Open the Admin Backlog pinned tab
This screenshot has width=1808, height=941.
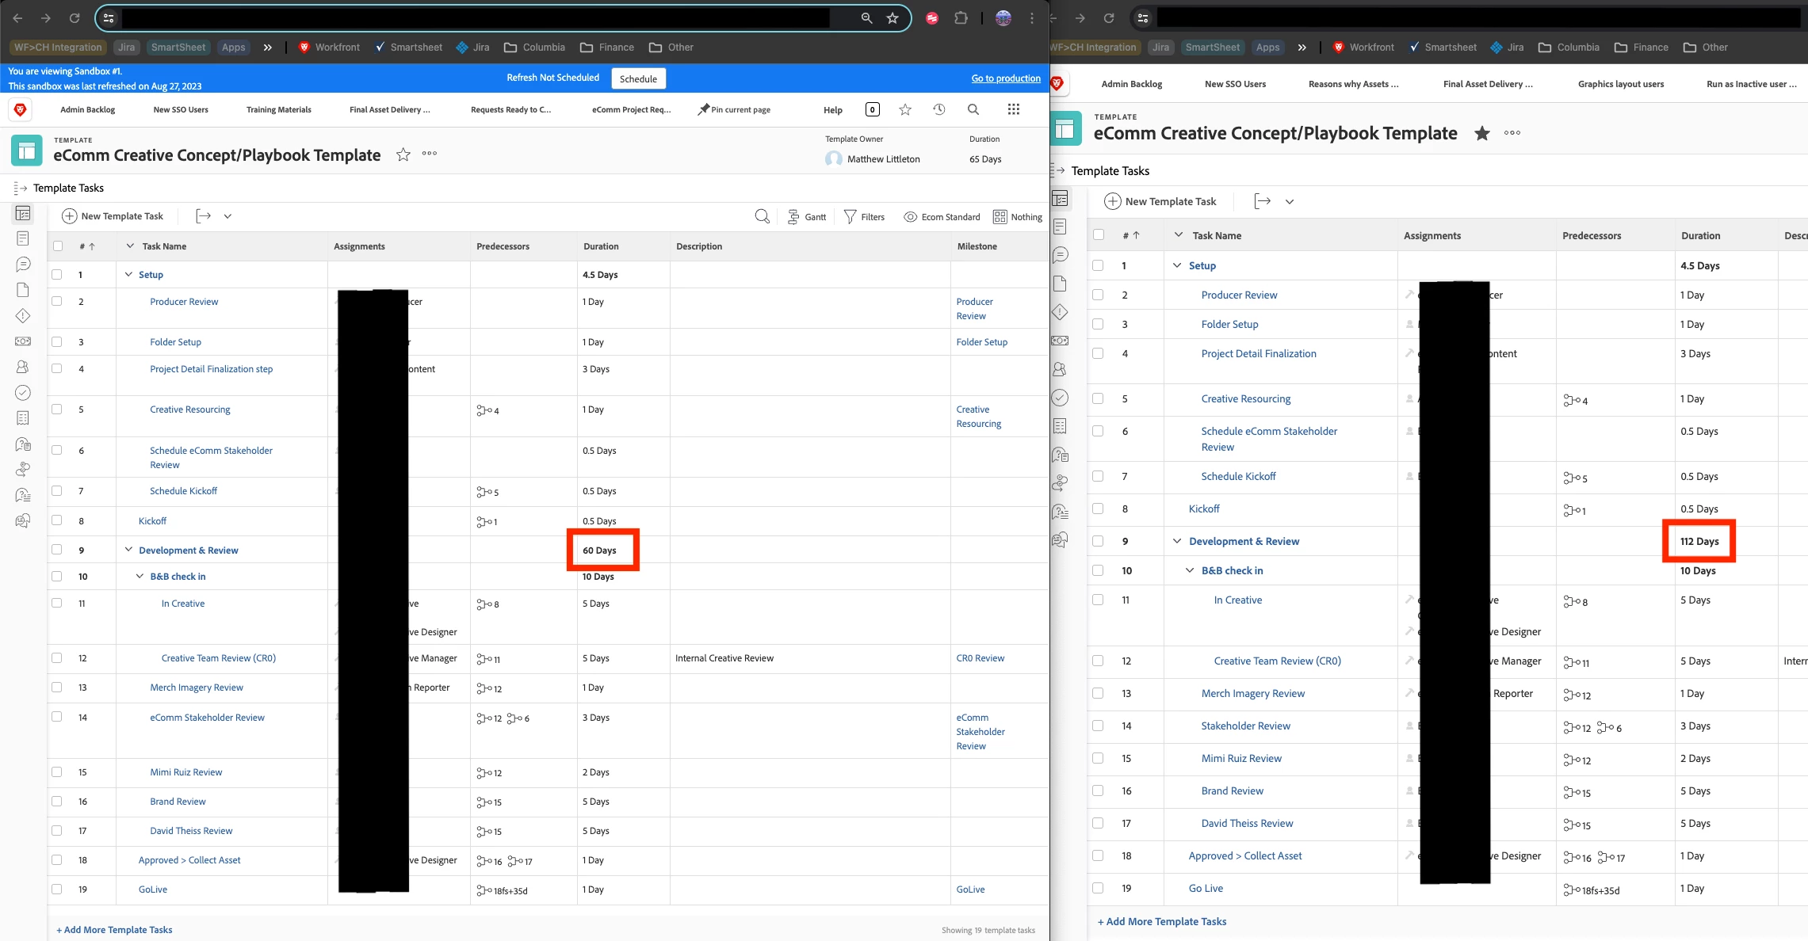coord(87,109)
